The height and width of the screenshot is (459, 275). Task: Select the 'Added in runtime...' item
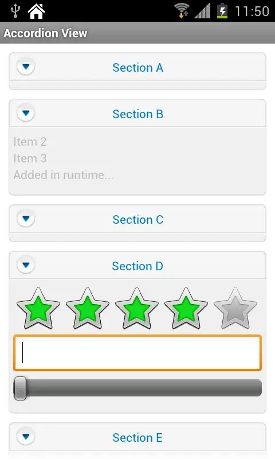click(x=64, y=175)
